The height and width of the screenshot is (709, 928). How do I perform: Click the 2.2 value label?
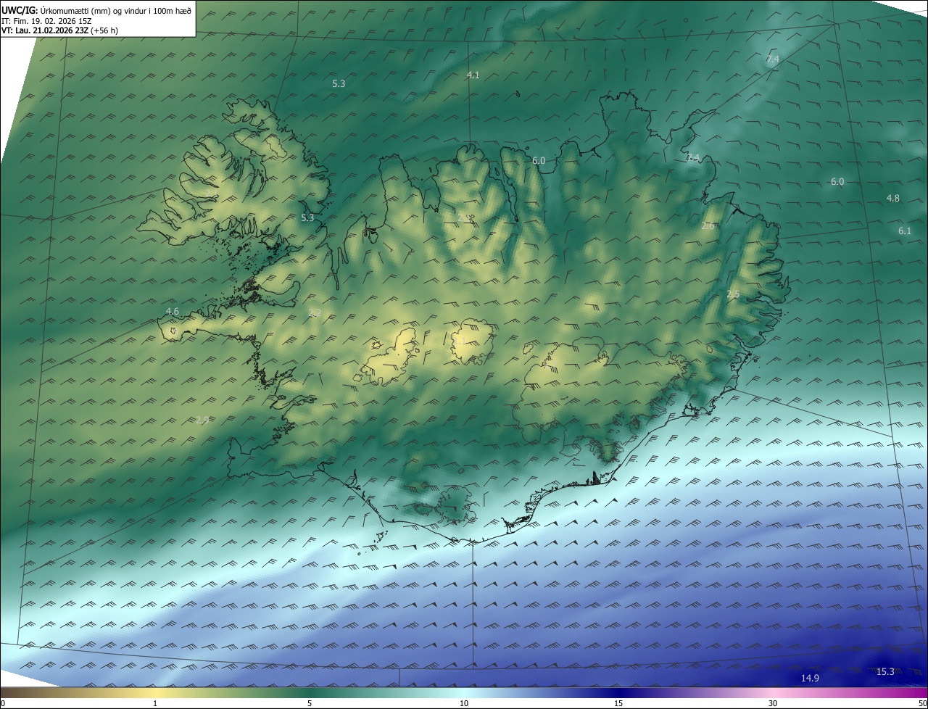point(315,312)
